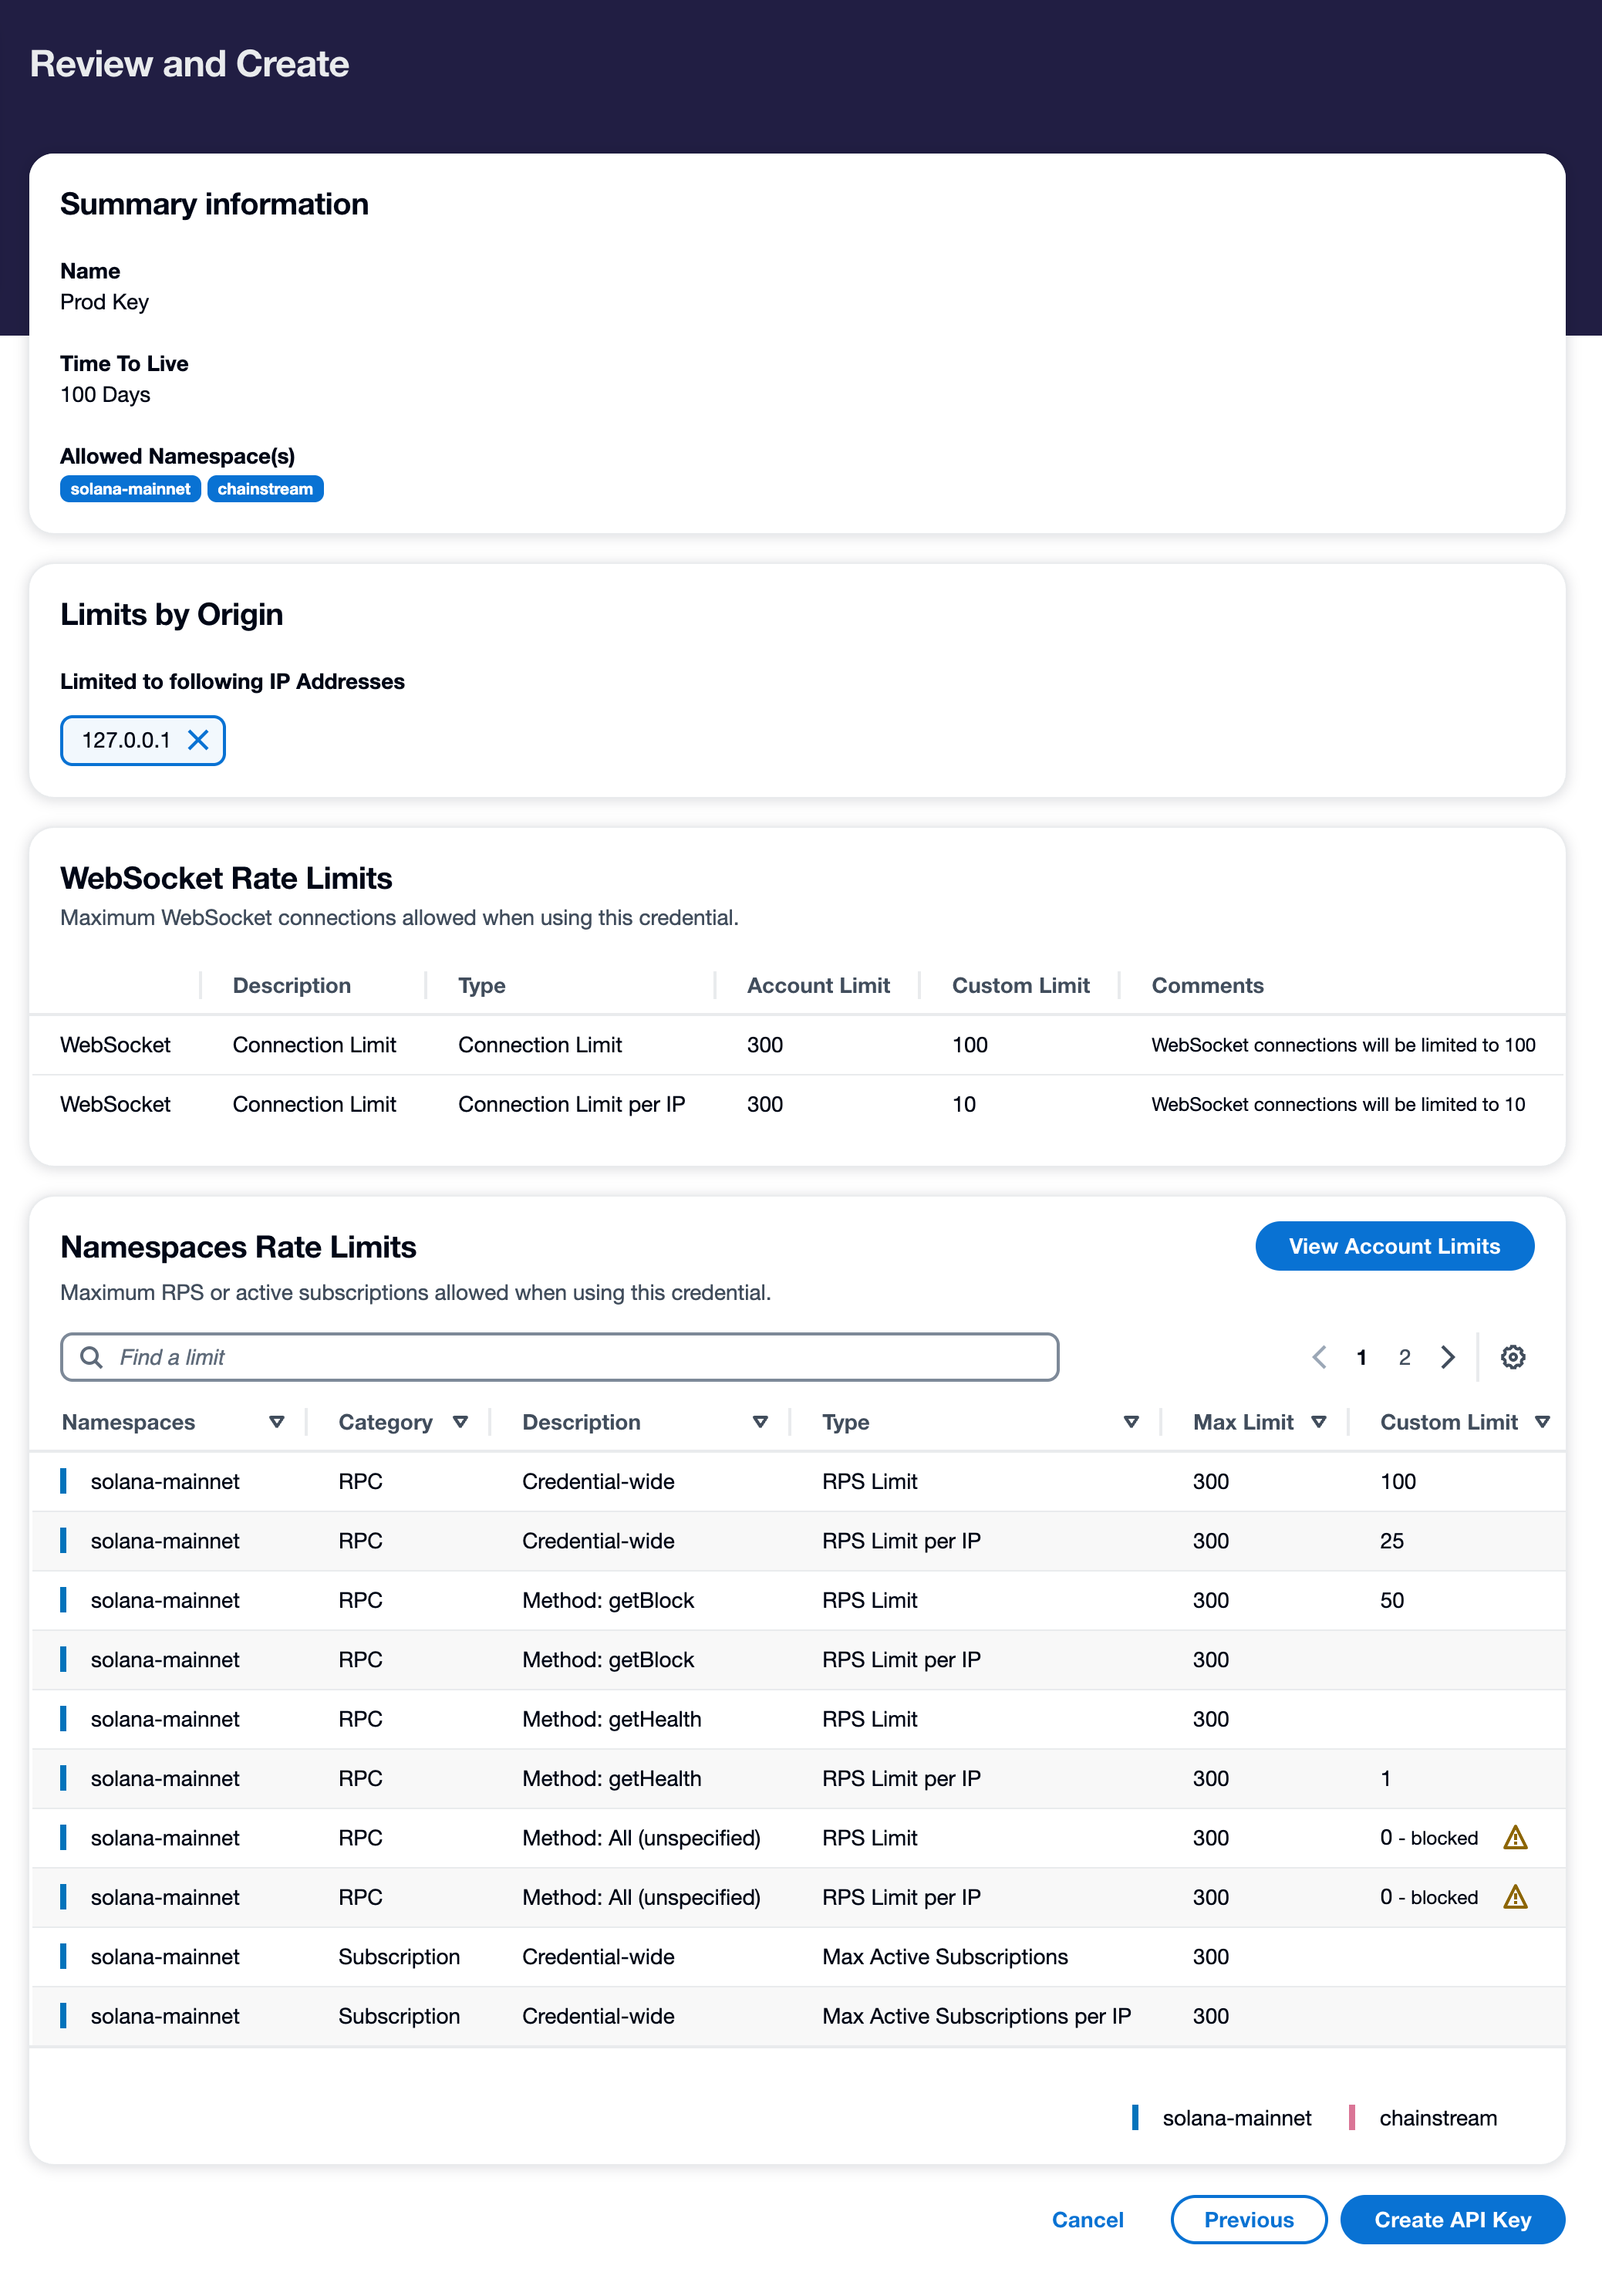Click '0 - blocked' in Method All RPS Limit row
The image size is (1602, 2296).
(x=1429, y=1838)
